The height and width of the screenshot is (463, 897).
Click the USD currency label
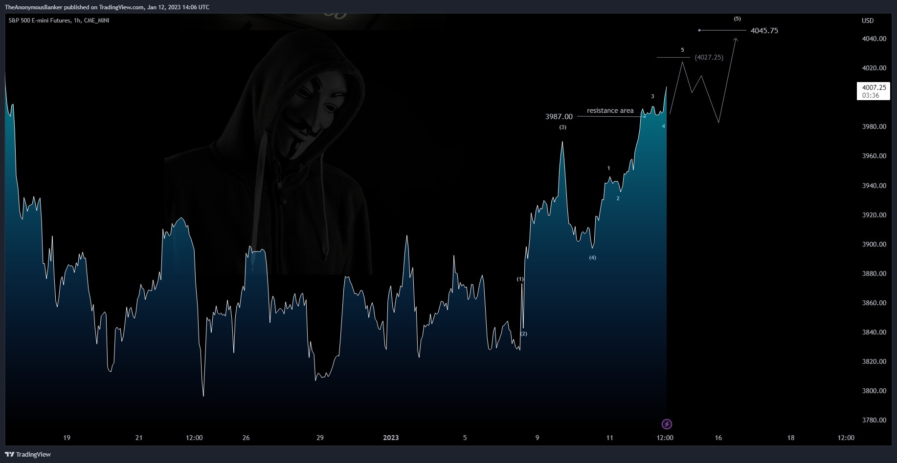click(x=868, y=21)
